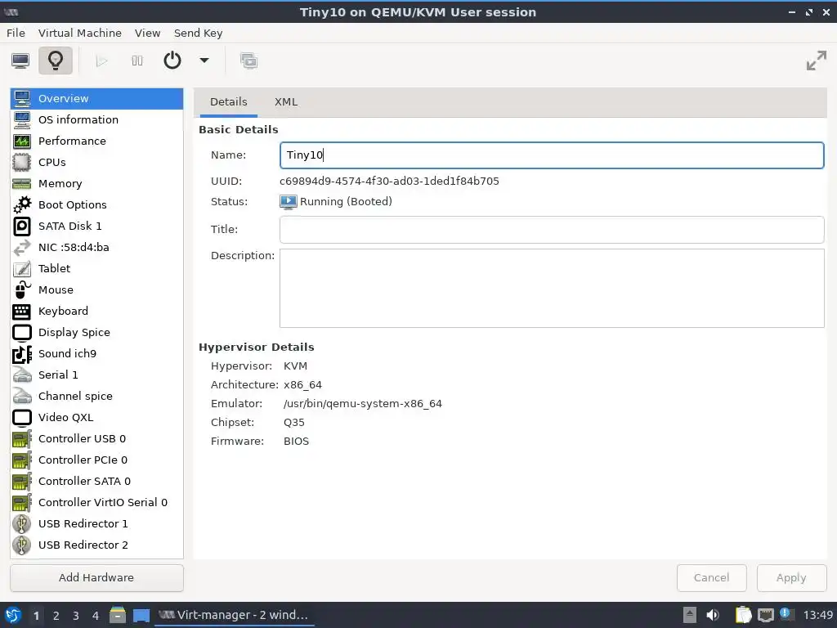Click the emulator path /usr/bin/qemu-system-x86_64
This screenshot has width=837, height=628.
click(362, 404)
